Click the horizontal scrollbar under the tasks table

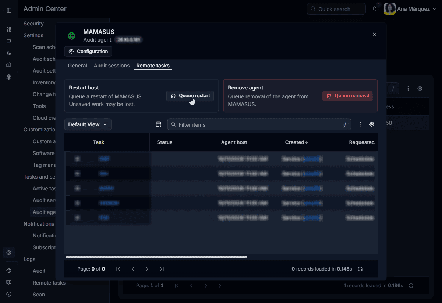pos(156,257)
